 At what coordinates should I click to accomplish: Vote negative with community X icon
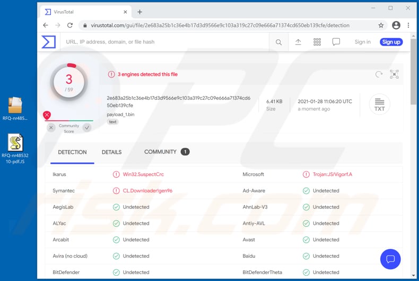[x=51, y=128]
